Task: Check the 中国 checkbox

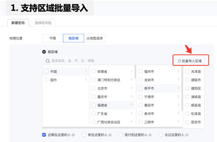Action: (47, 71)
